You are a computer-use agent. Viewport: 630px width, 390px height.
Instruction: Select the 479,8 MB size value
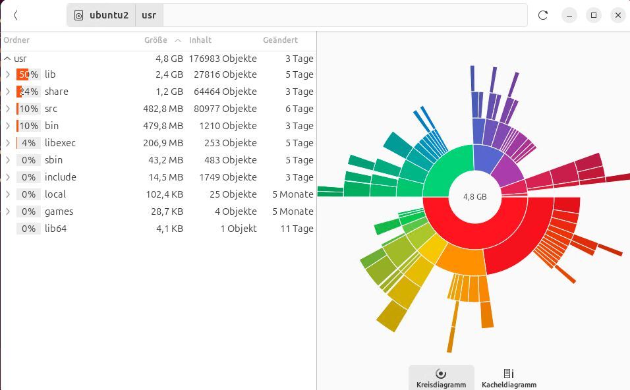click(163, 126)
